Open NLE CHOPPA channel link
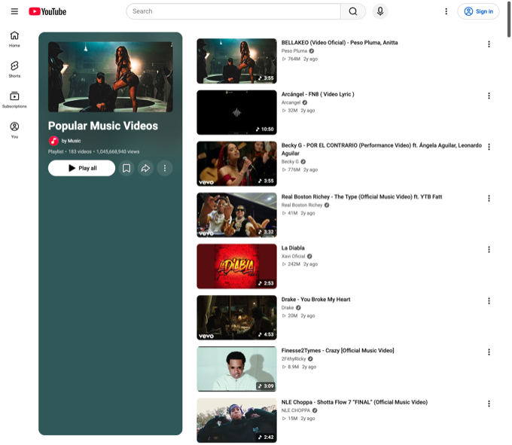 click(x=296, y=410)
